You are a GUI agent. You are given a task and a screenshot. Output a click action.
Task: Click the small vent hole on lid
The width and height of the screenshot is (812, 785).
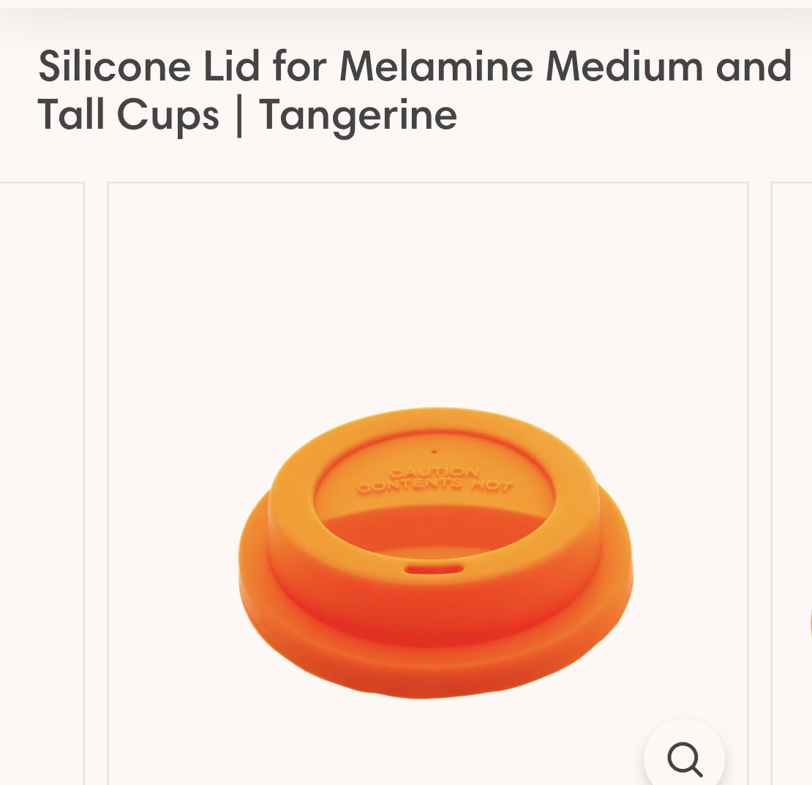pyautogui.click(x=434, y=451)
